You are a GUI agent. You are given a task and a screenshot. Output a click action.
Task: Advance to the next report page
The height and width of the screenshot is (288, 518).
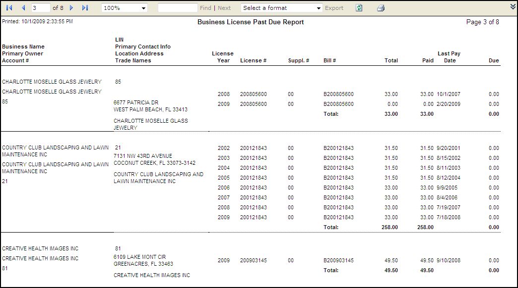(x=71, y=8)
